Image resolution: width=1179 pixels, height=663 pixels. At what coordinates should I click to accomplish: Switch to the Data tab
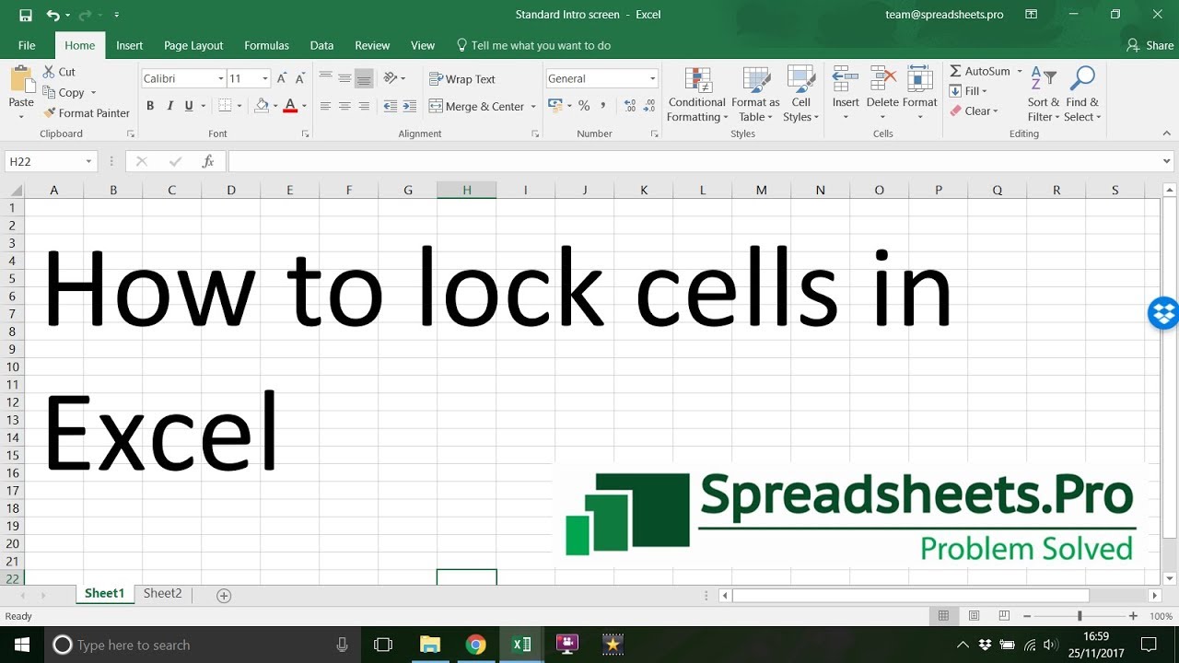321,45
